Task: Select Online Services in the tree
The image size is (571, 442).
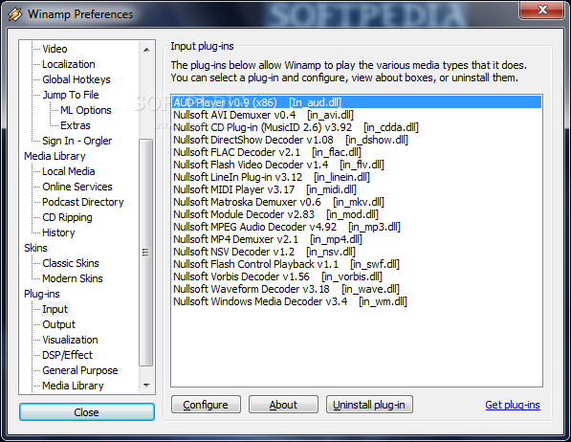Action: (x=77, y=187)
